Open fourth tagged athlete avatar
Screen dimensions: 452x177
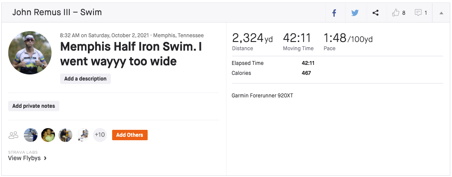coord(83,135)
